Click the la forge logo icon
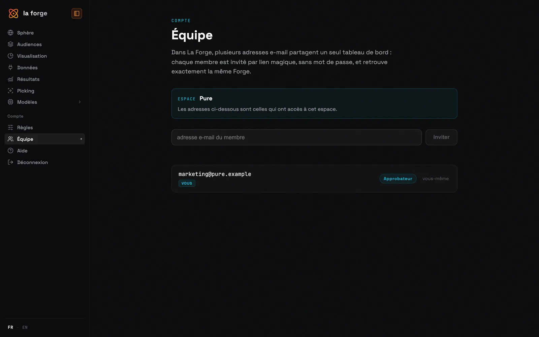The height and width of the screenshot is (337, 539). [x=13, y=13]
